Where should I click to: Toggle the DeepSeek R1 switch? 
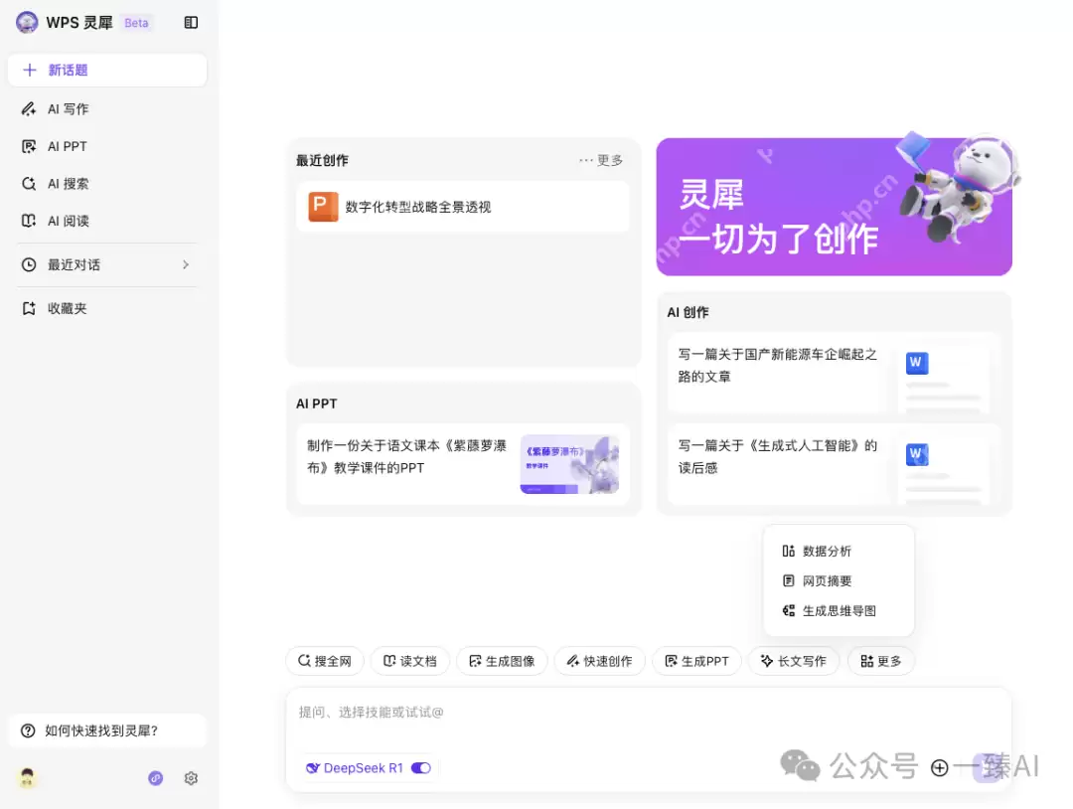(421, 767)
